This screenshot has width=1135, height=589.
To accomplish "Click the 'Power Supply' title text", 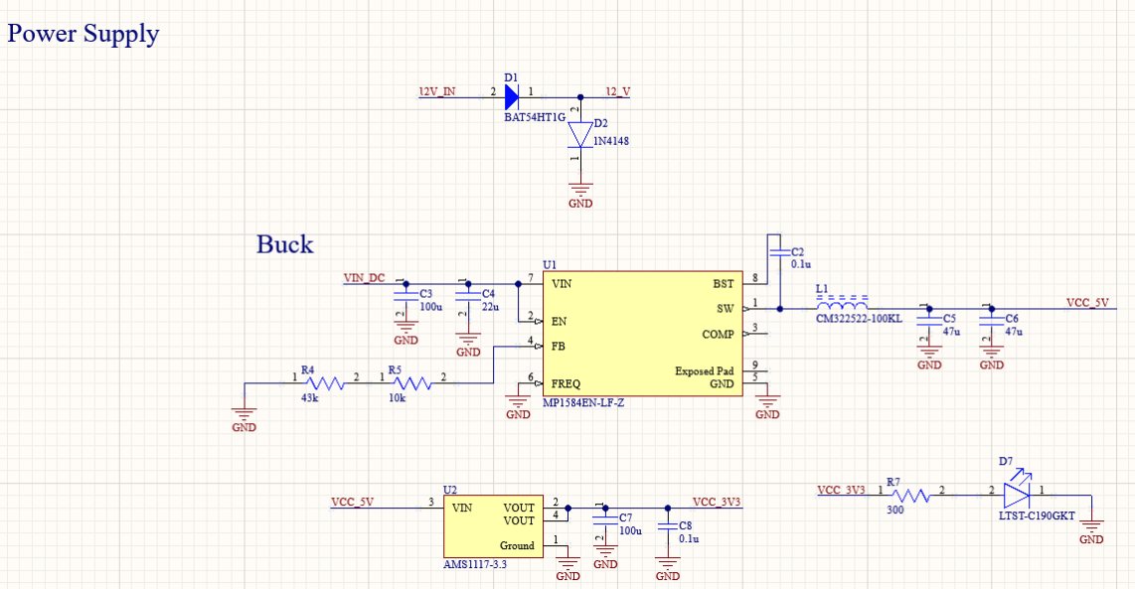I will pos(83,34).
